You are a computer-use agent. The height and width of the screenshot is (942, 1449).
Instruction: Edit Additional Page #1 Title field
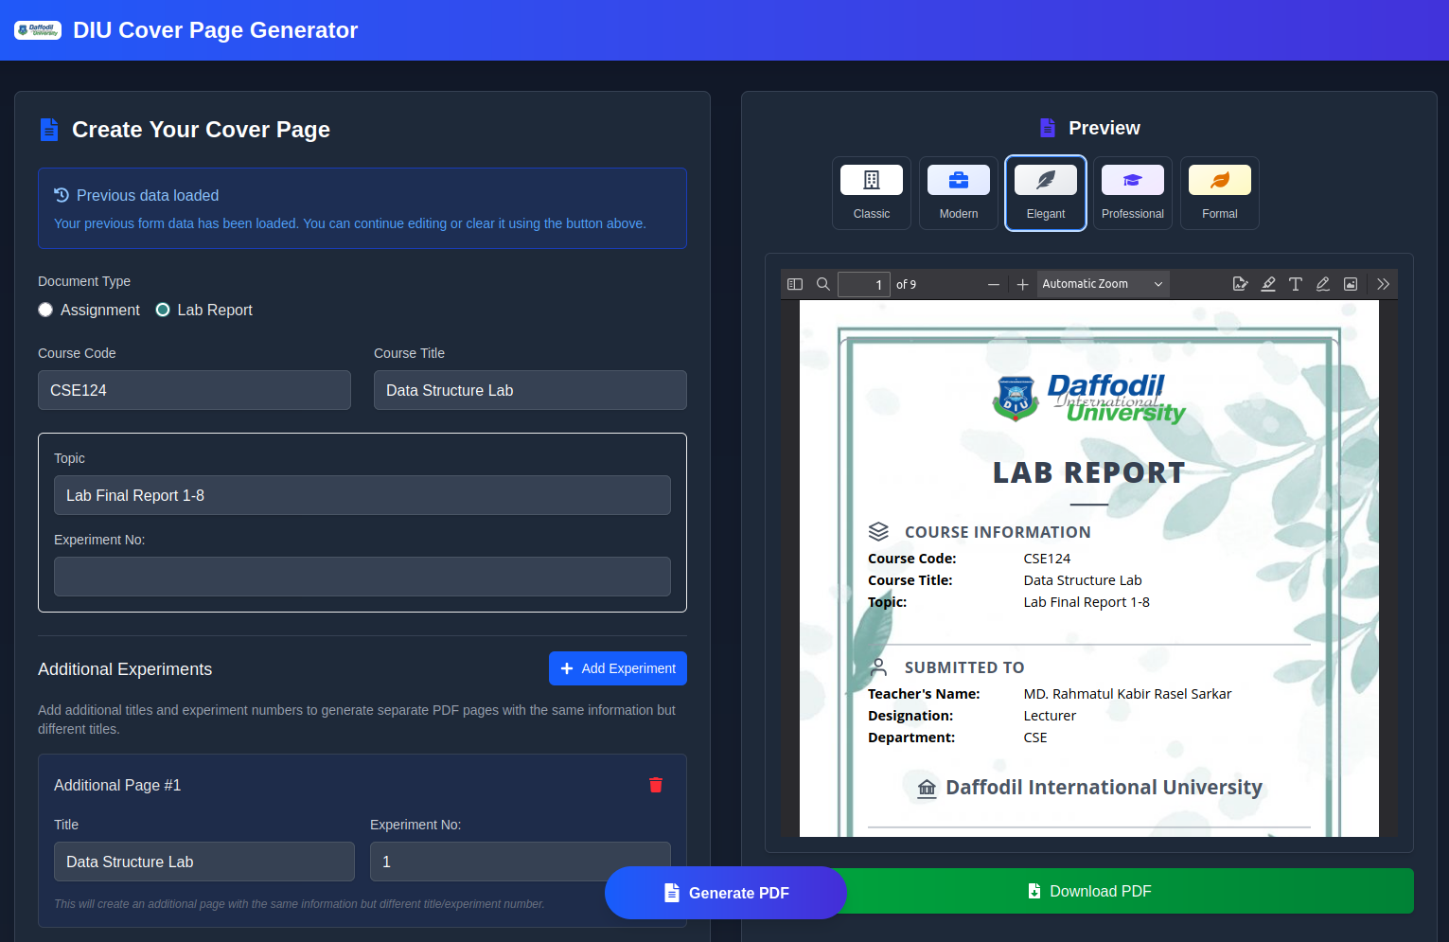pos(204,862)
